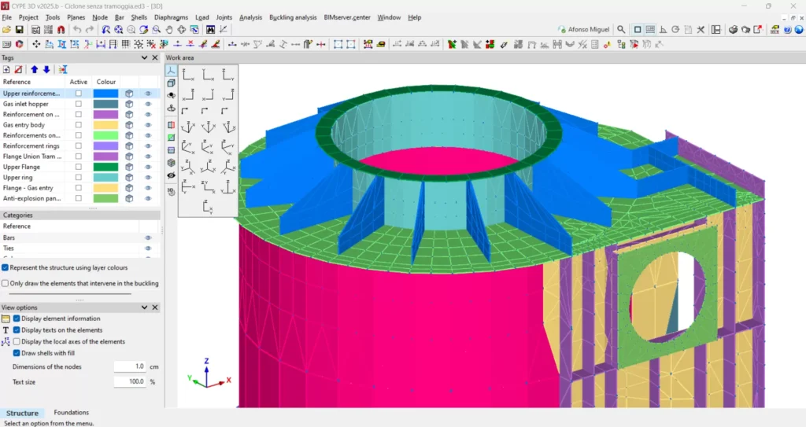Image resolution: width=806 pixels, height=427 pixels.
Task: Uncheck Display texts on the elements
Action: tap(17, 330)
